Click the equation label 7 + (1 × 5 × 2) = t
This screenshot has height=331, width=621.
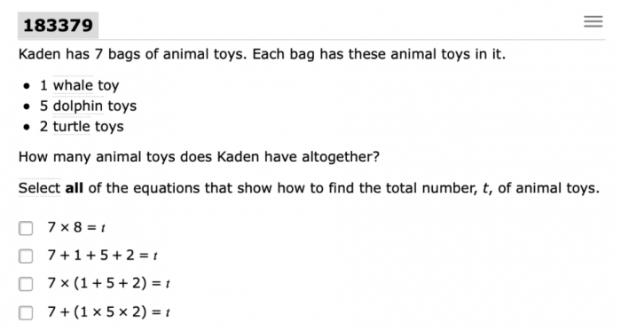coord(109,312)
